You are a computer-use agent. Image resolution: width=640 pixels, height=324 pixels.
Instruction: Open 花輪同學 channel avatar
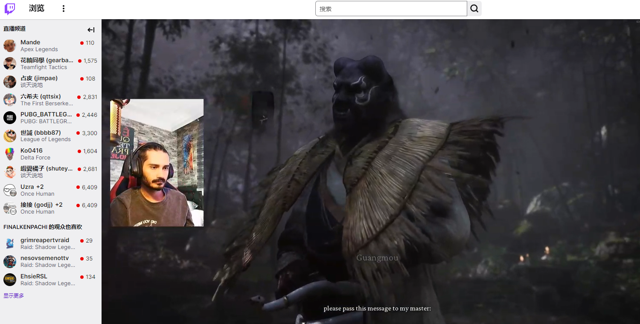click(10, 64)
